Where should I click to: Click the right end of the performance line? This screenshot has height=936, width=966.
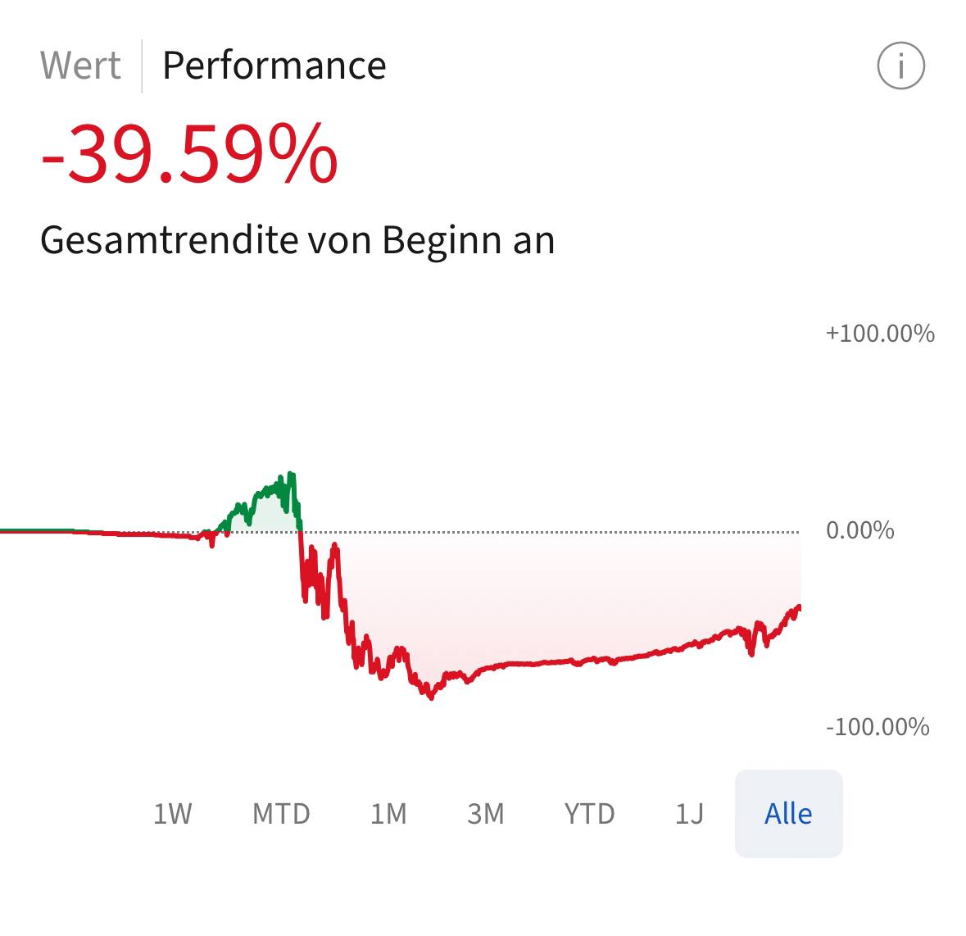click(798, 607)
